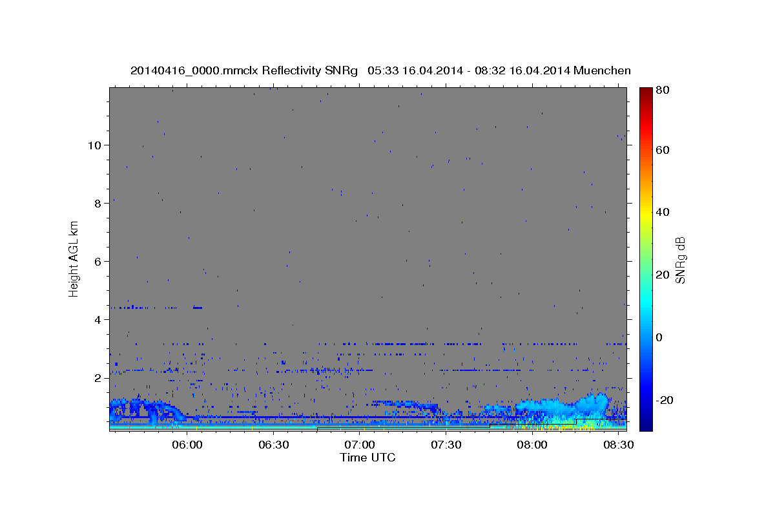Viewport: 775px width, 517px height.
Task: Click the 06:00 time tick label
Action: 187,445
